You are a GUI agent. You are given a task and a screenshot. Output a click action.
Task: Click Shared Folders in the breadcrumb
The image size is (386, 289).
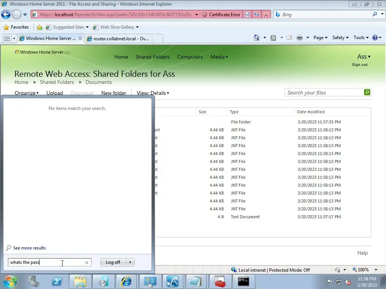[x=57, y=82]
